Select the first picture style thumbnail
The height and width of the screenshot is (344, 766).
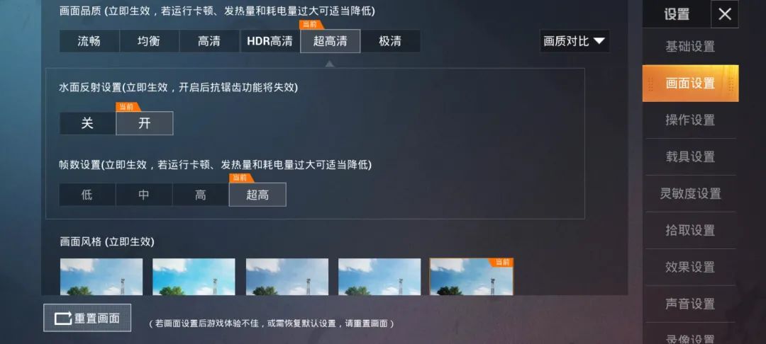(101, 277)
